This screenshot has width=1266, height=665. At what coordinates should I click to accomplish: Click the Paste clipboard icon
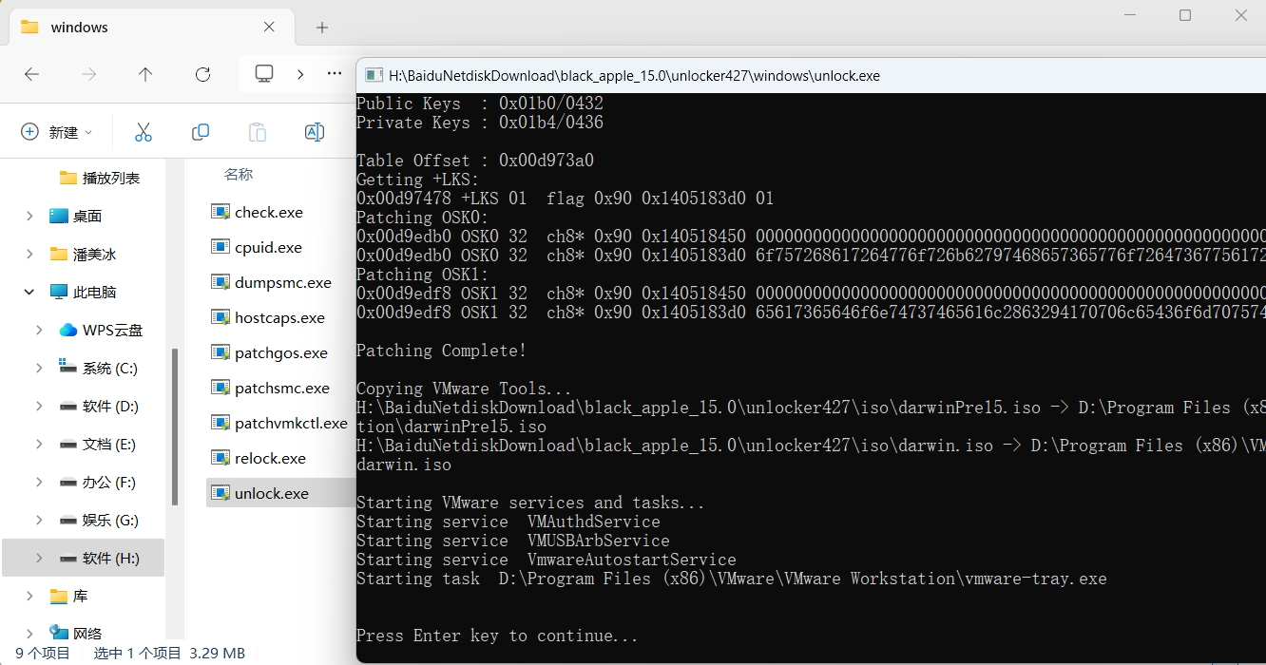tap(258, 132)
